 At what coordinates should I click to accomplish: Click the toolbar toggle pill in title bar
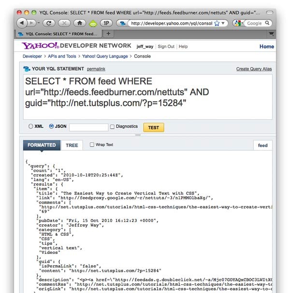click(x=270, y=13)
